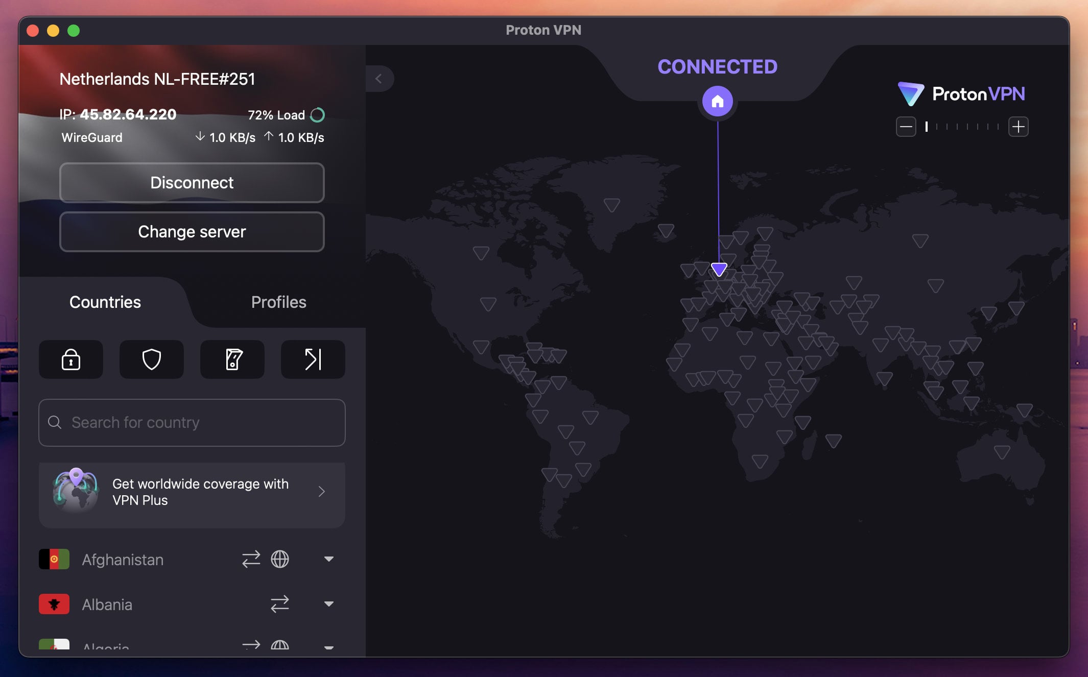The width and height of the screenshot is (1088, 677).
Task: Toggle the Secure Core lock icon
Action: coord(71,359)
